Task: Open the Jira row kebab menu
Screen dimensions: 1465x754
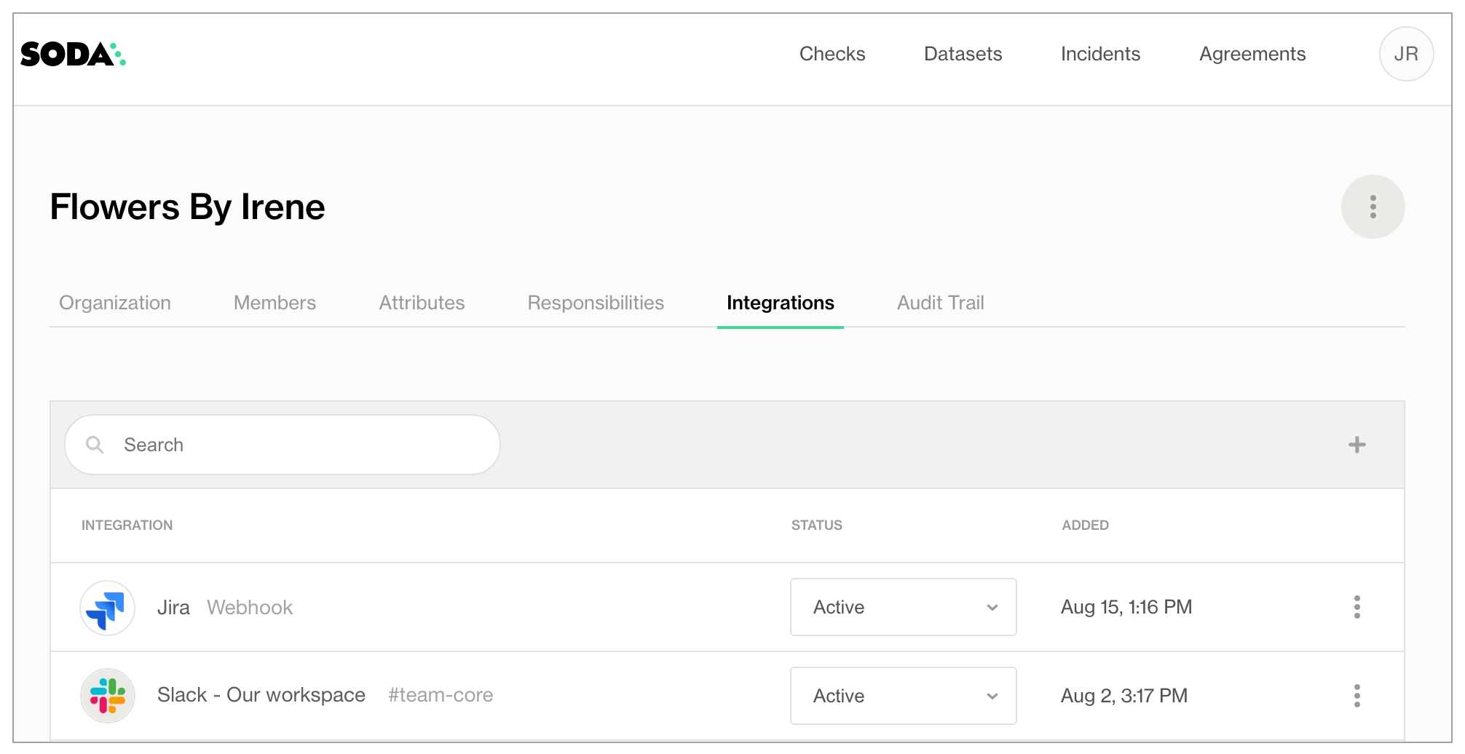Action: (x=1357, y=607)
